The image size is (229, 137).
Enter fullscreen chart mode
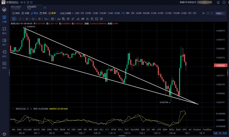pyautogui.click(x=208, y=13)
